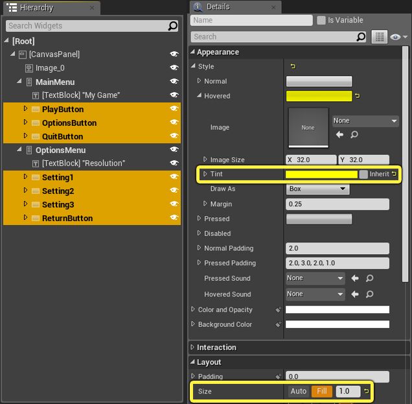Hide the Setting2 widget
Viewport: 412px width, 404px height.
tap(174, 190)
